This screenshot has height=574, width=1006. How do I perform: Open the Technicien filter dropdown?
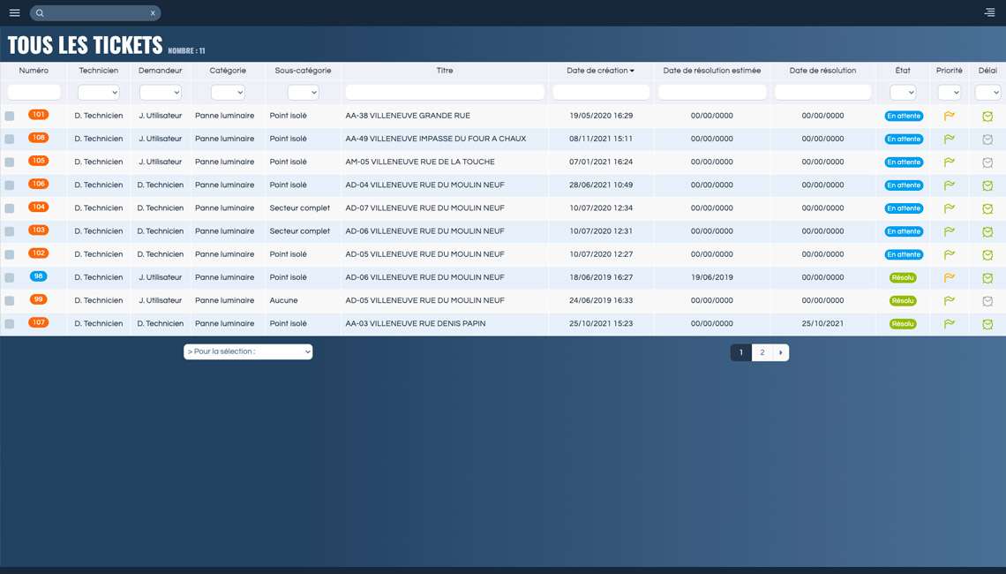coord(98,93)
